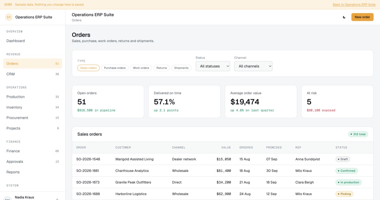Expand the All channels dropdown

[x=253, y=66]
